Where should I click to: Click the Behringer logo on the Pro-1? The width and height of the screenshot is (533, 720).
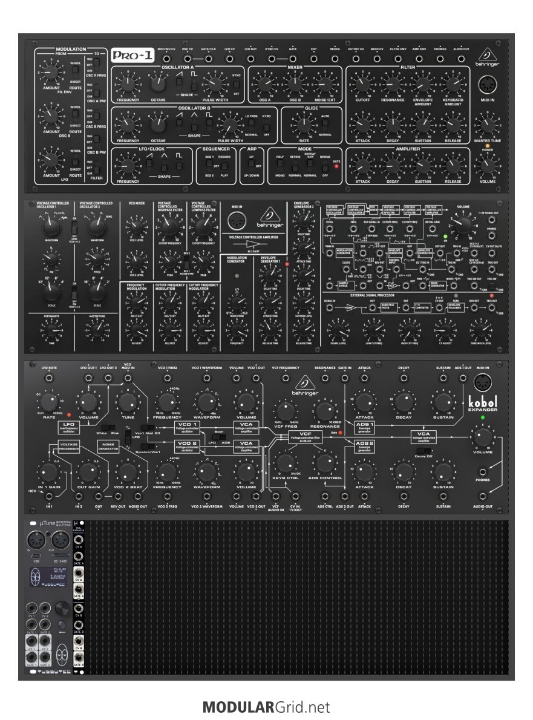487,57
